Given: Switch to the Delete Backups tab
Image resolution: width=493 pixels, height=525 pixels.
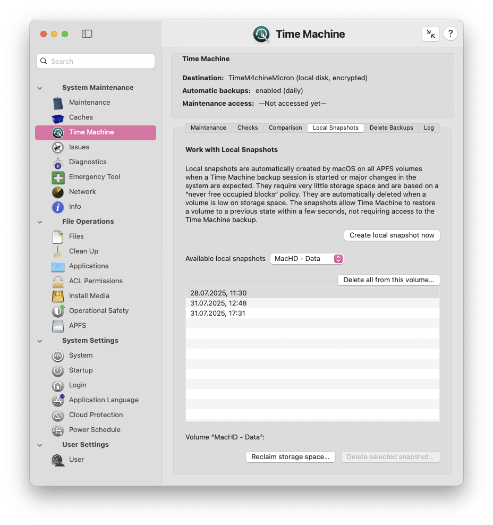Looking at the screenshot, I should 391,128.
